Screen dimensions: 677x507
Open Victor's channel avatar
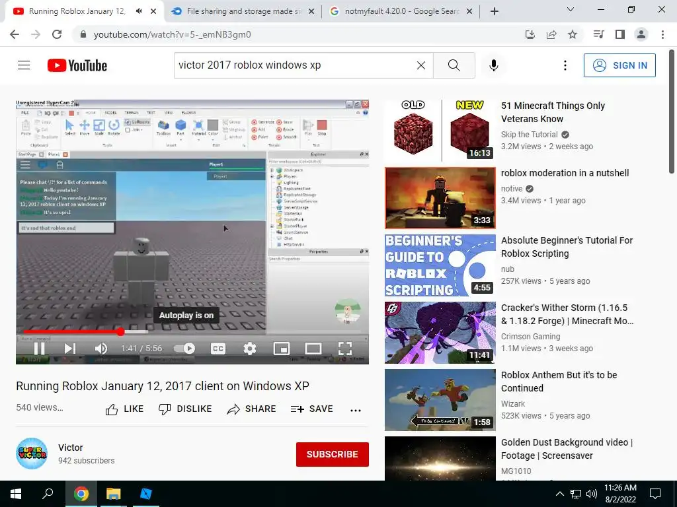pos(32,454)
